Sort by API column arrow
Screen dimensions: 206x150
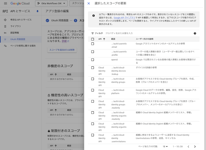(104, 39)
